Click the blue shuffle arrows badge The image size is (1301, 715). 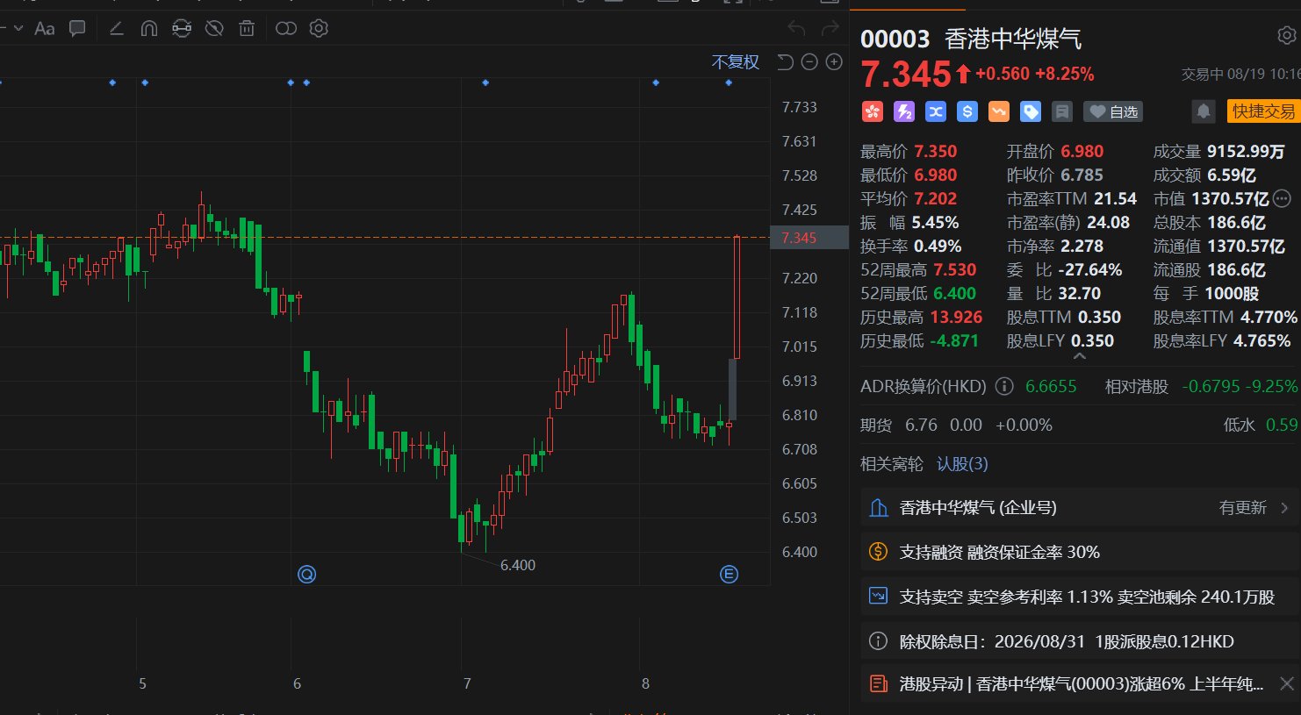pos(935,111)
